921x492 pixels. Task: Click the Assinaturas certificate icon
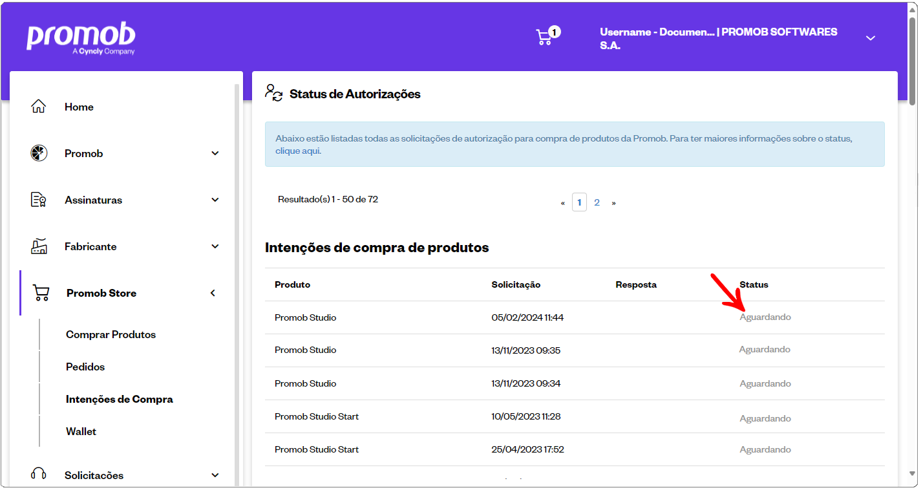pos(39,200)
